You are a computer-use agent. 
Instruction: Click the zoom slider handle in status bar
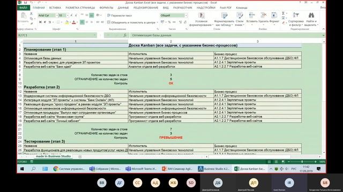pyautogui.click(x=302, y=162)
